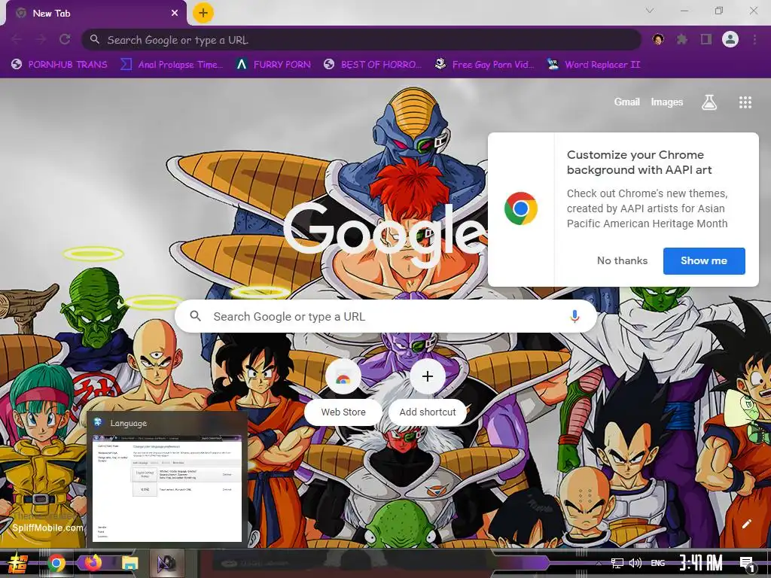
Task: Click the Chrome logo in the AAPI promo card
Action: tap(521, 208)
